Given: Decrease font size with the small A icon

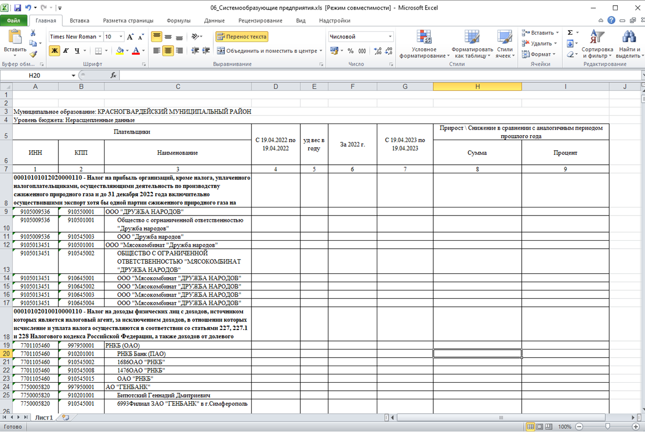Looking at the screenshot, I should click(141, 37).
